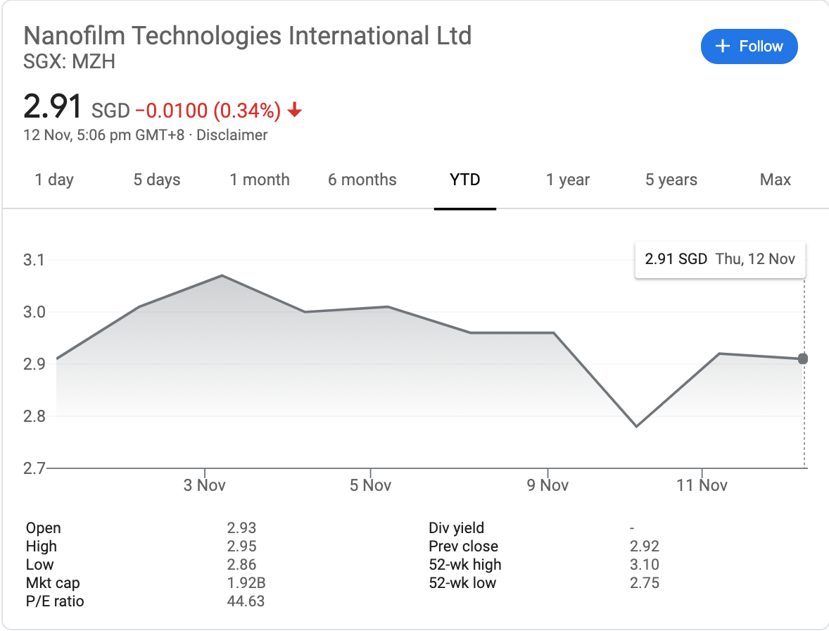Click the 52-wk high value 3.10
This screenshot has height=631, width=829.
coord(645,564)
